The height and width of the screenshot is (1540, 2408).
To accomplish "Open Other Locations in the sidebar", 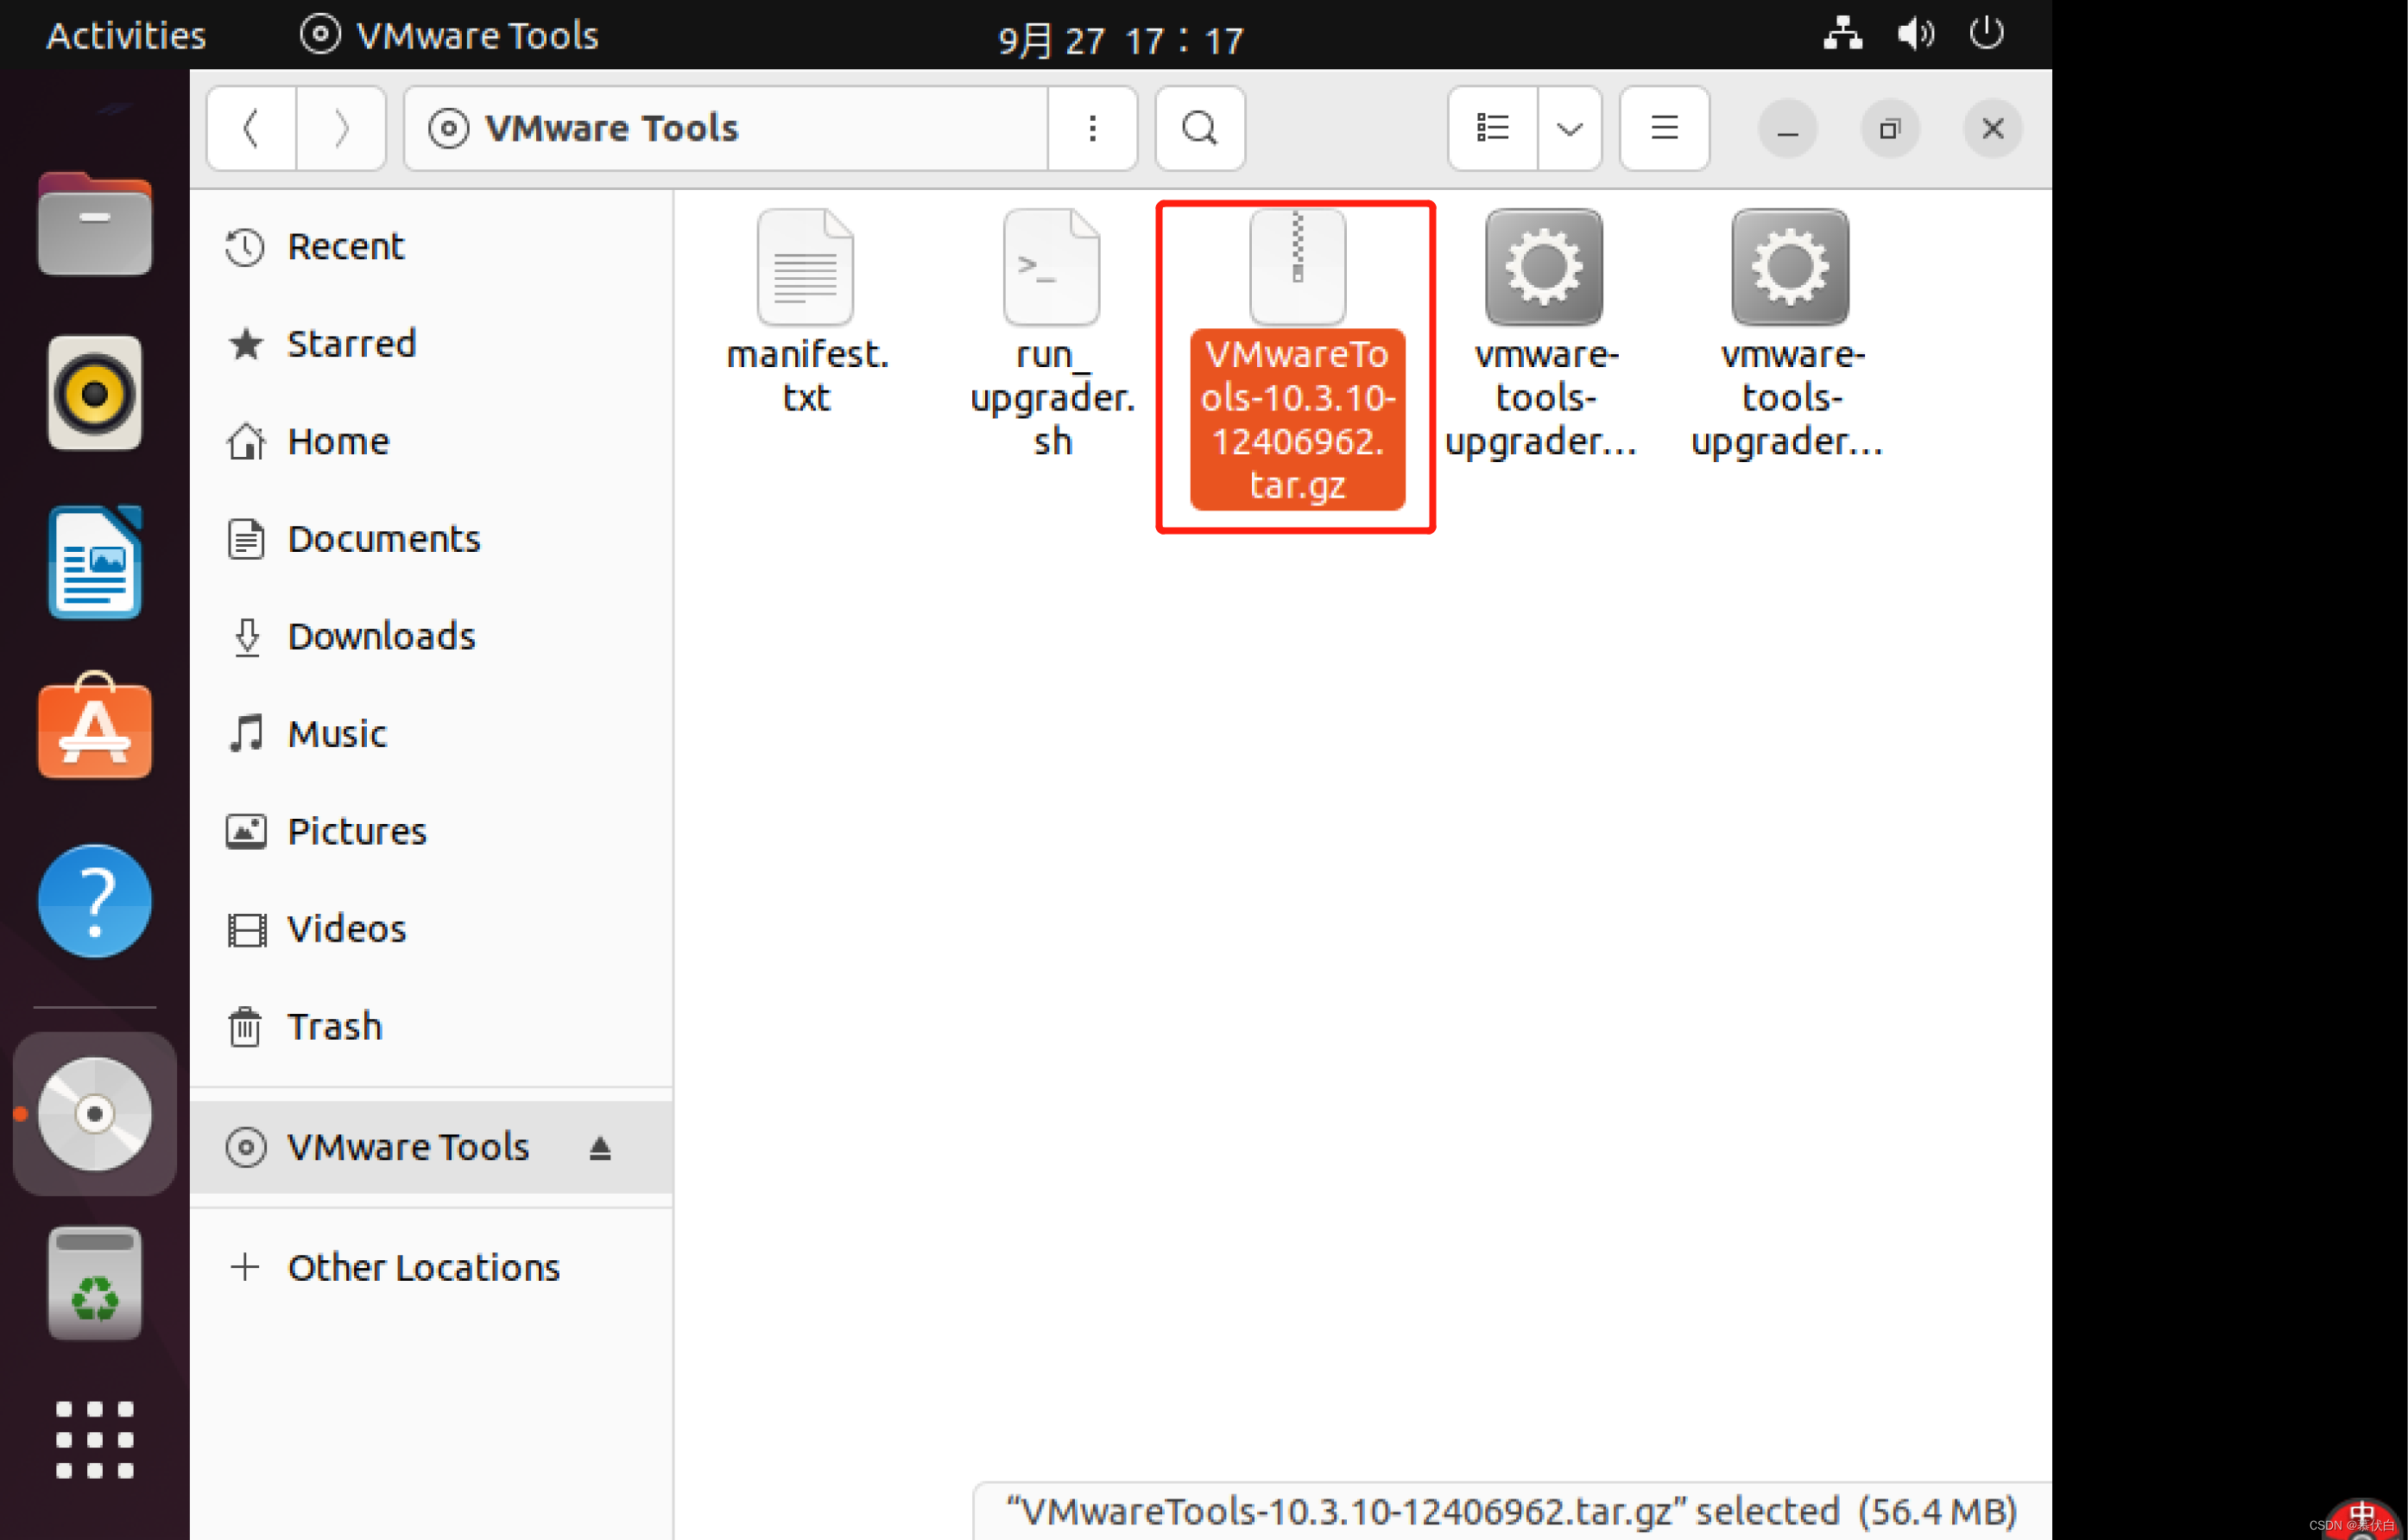I will point(431,1268).
